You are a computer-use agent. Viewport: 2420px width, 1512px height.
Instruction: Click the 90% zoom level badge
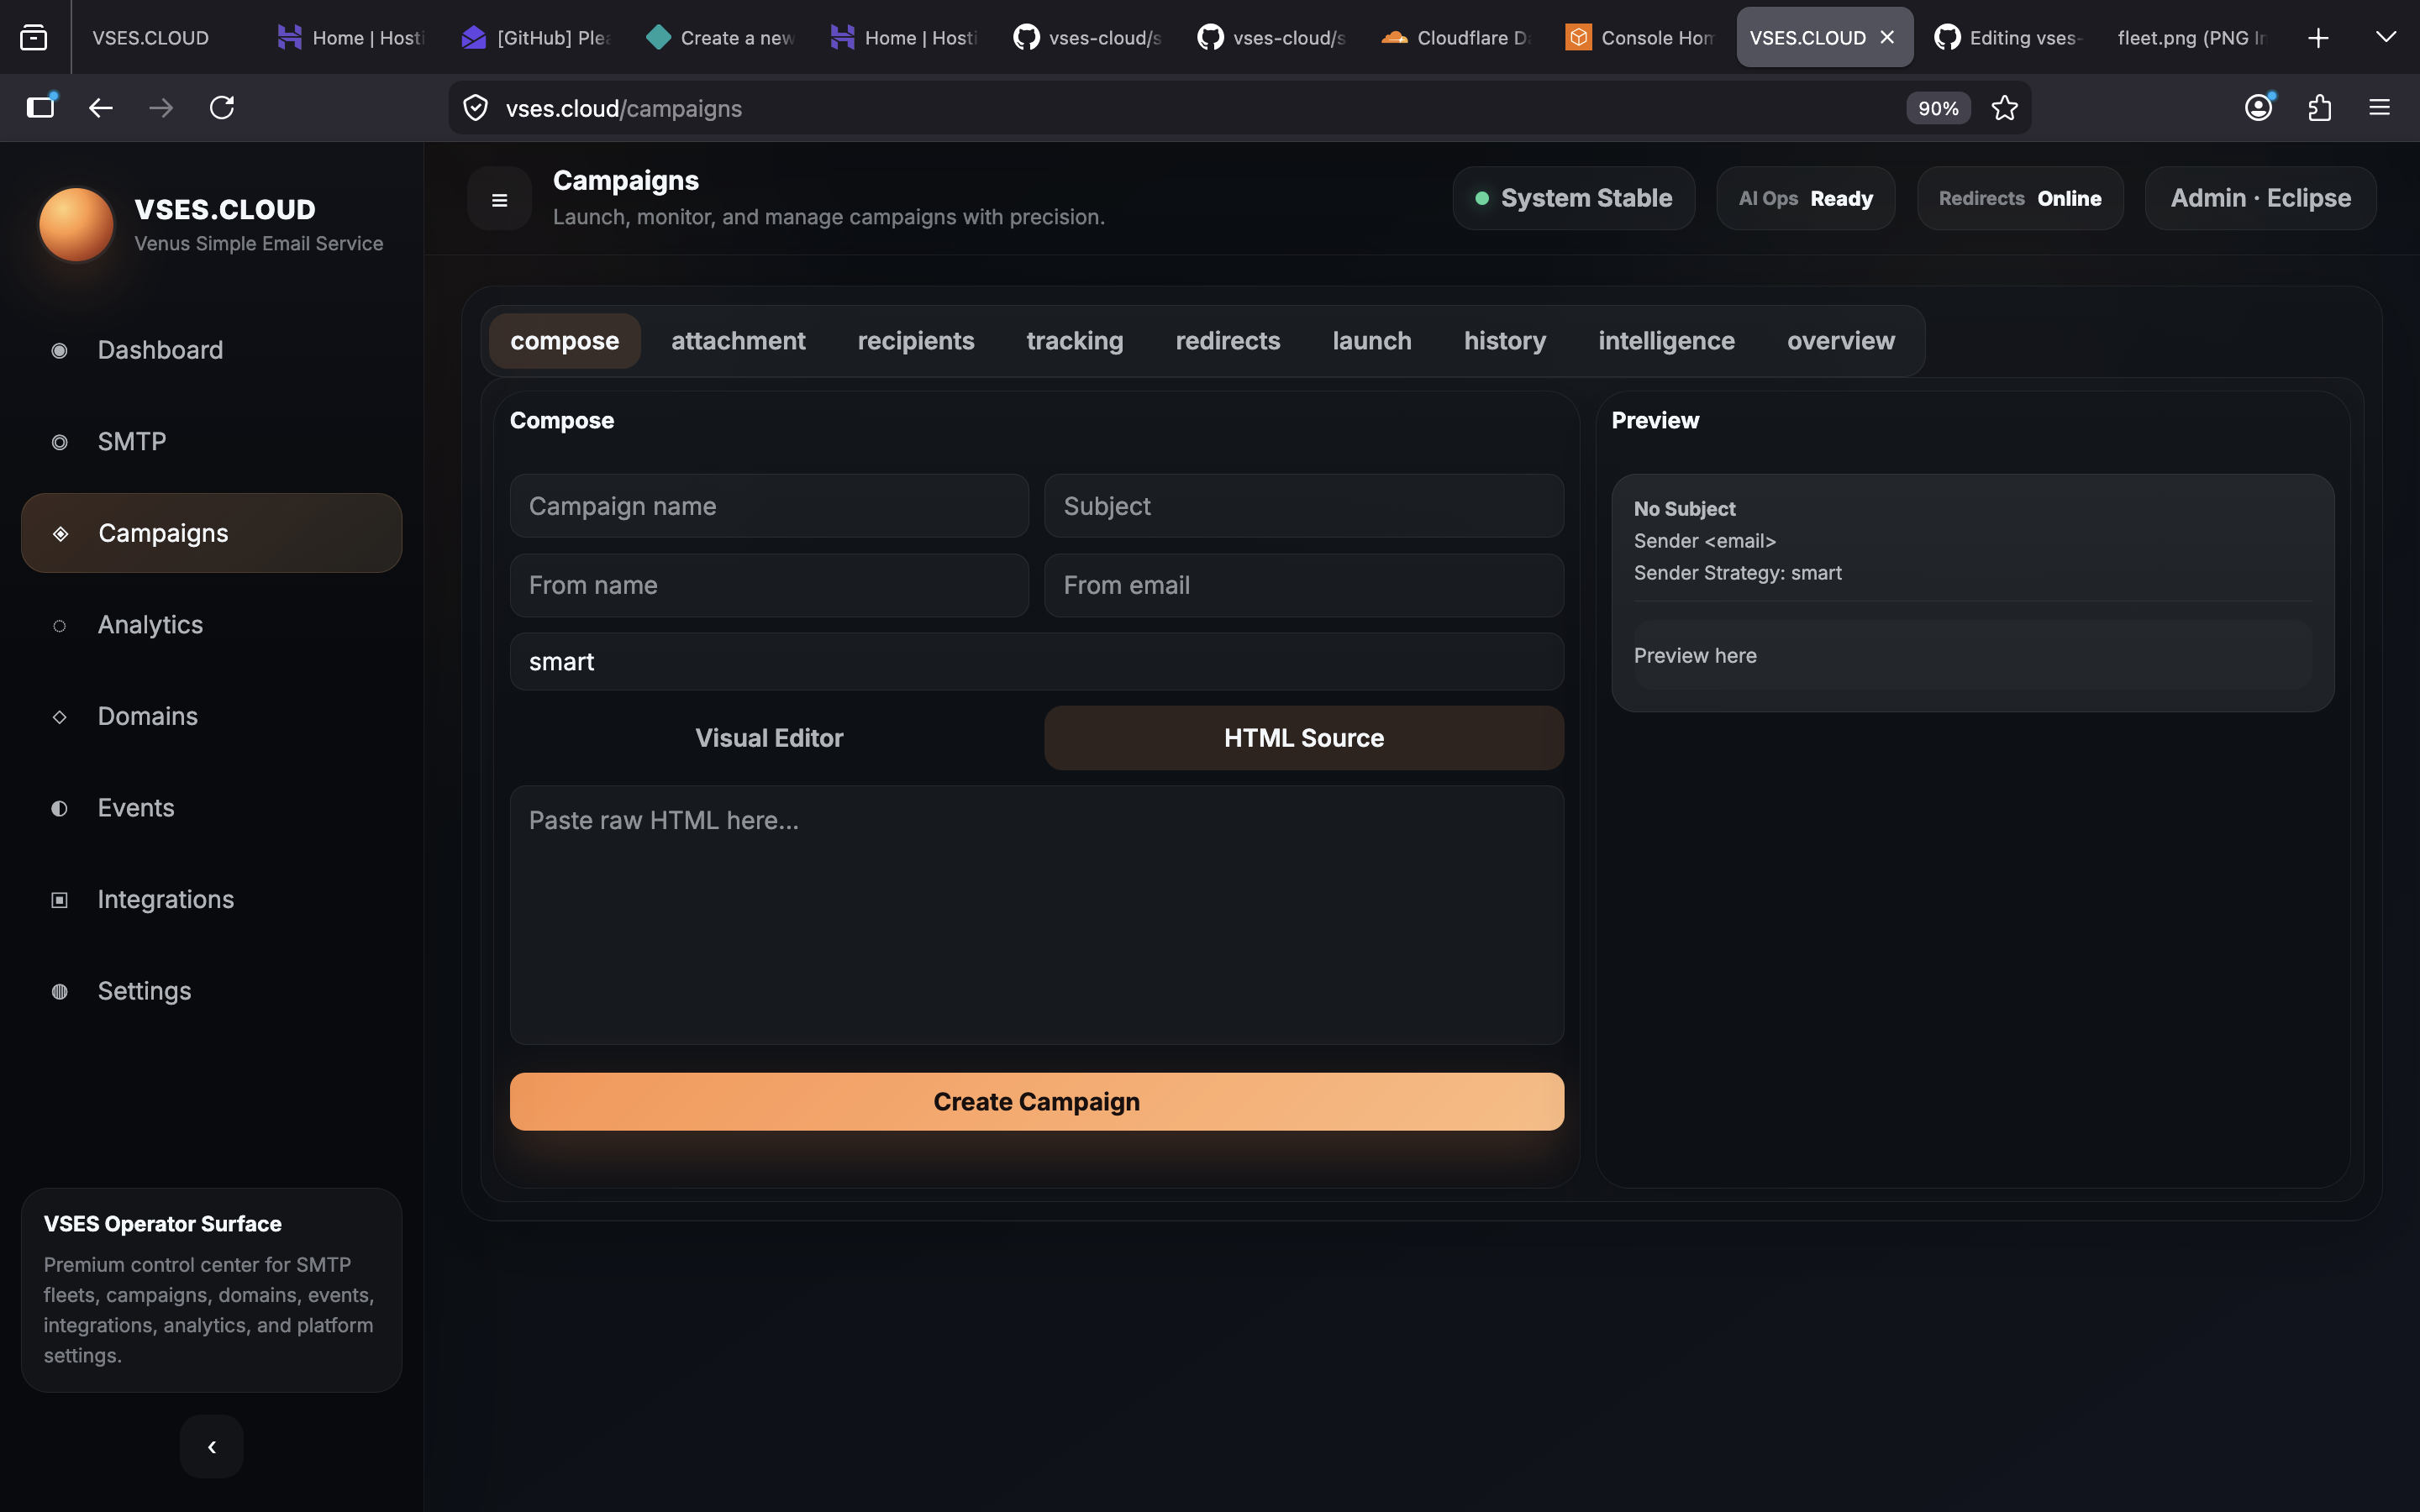(x=1938, y=108)
